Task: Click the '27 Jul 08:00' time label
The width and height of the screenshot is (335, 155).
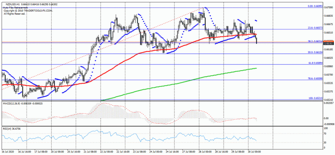Action: coord(189,151)
